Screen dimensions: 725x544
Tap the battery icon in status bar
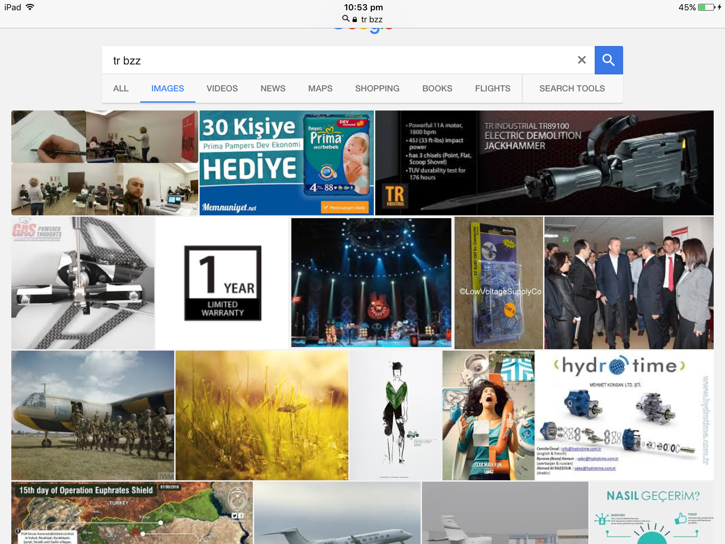[706, 7]
